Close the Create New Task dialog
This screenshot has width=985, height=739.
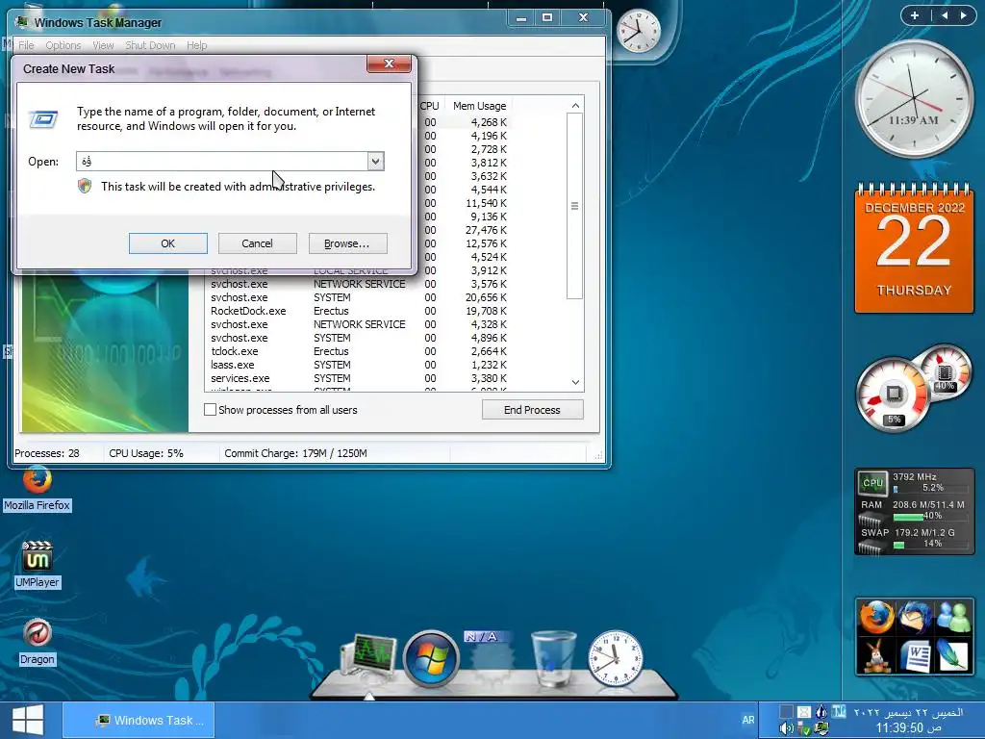point(389,64)
